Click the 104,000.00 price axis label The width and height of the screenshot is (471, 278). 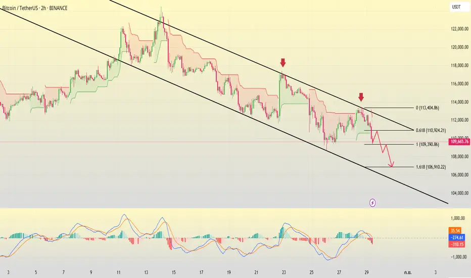click(459, 193)
